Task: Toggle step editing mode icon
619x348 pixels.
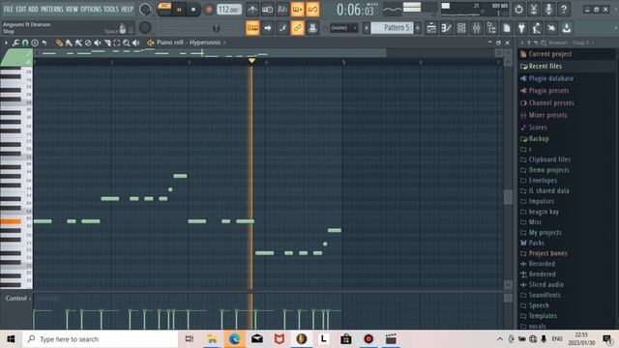Action: point(282,28)
